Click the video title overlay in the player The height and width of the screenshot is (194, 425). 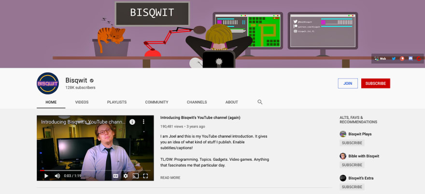83,122
